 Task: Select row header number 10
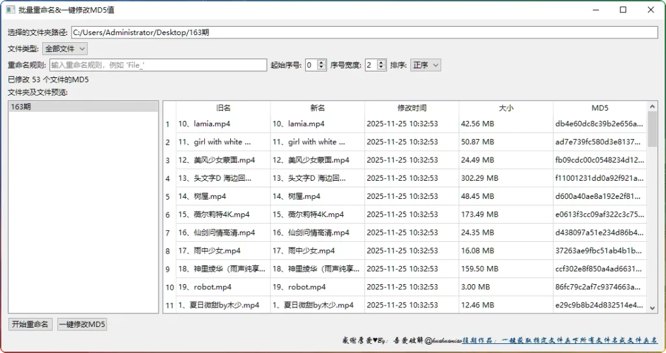coord(170,287)
